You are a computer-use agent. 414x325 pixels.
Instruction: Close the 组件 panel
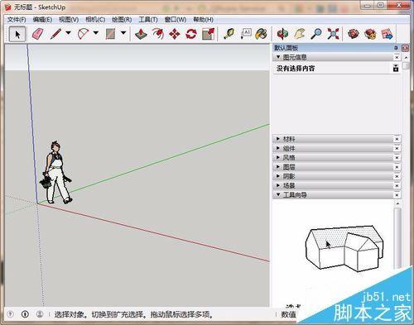tap(397, 148)
